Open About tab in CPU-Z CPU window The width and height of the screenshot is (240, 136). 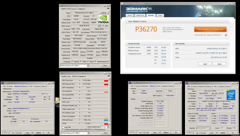pos(228,87)
